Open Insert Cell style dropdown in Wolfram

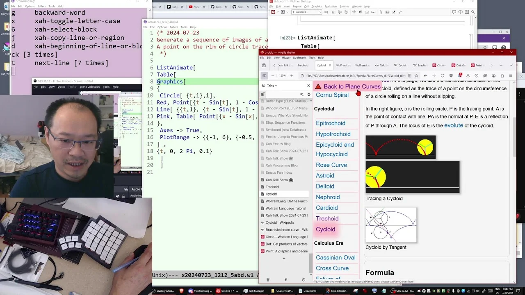pyautogui.click(x=306, y=12)
